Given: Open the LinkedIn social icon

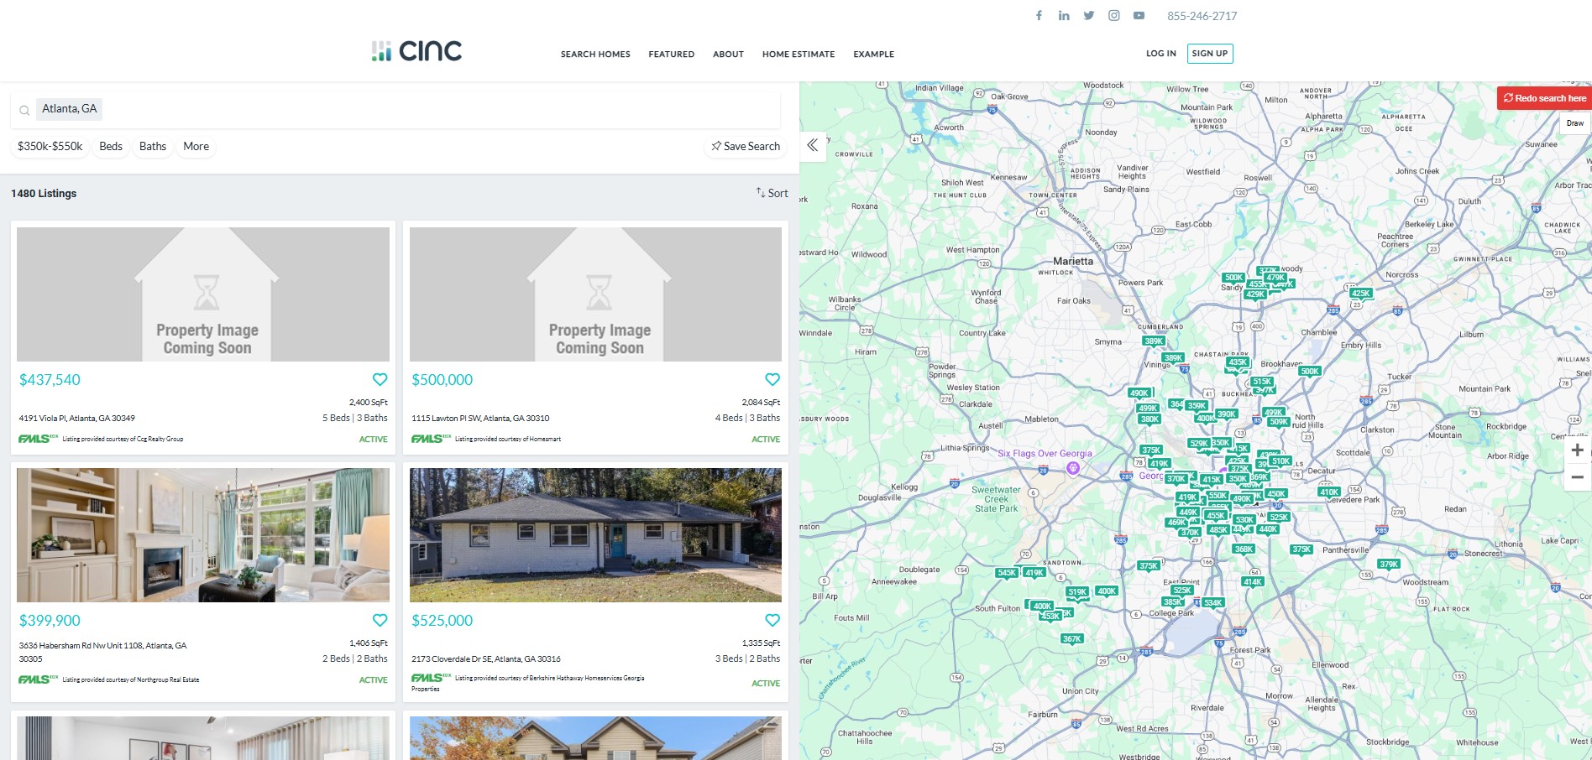Looking at the screenshot, I should [x=1064, y=15].
